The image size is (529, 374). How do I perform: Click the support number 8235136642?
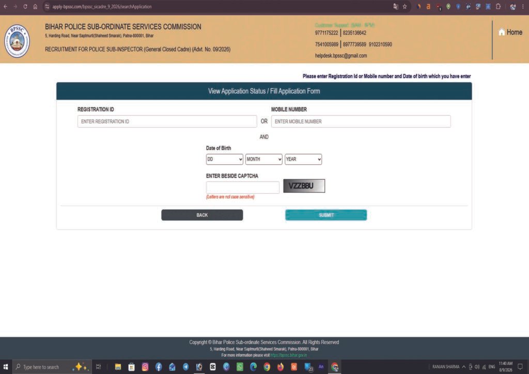pos(354,33)
